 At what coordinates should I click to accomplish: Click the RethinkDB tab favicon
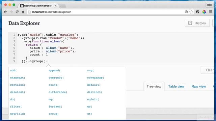tap(22, 6)
